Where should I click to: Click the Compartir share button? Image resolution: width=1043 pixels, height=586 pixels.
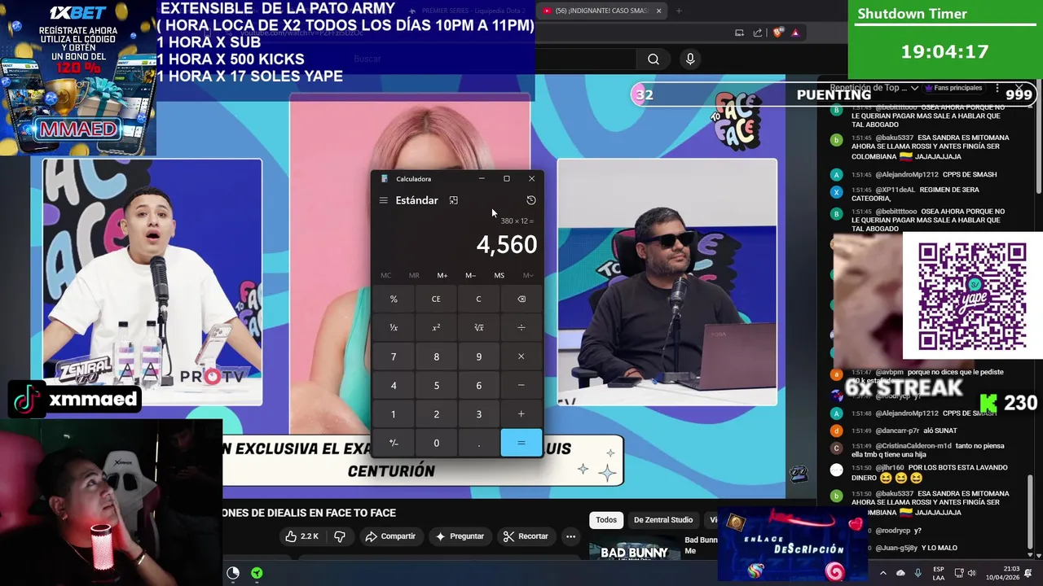coord(390,536)
